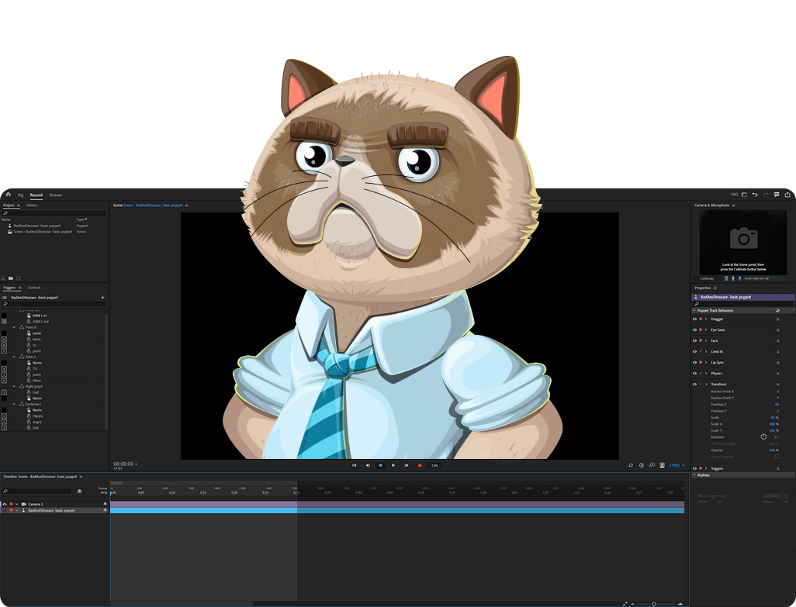Click the Home icon in top bar
The width and height of the screenshot is (796, 607).
(8, 195)
